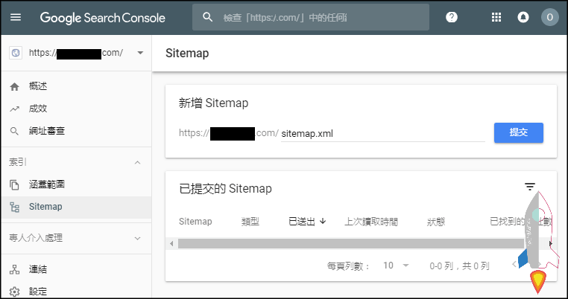Viewport: 568px width, 299px height.
Task: Click the sitemap URL input field
Action: tap(382, 133)
